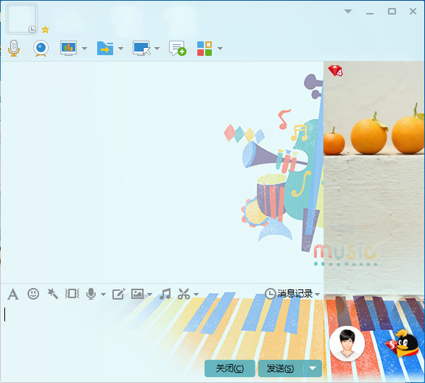Expand the screen capture scissors dropdown arrow
This screenshot has height=383, width=425.
197,294
